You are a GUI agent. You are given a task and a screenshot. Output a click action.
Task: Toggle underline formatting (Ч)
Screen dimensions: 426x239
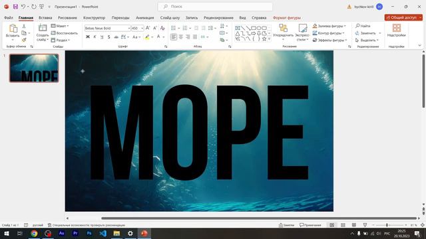(x=102, y=37)
